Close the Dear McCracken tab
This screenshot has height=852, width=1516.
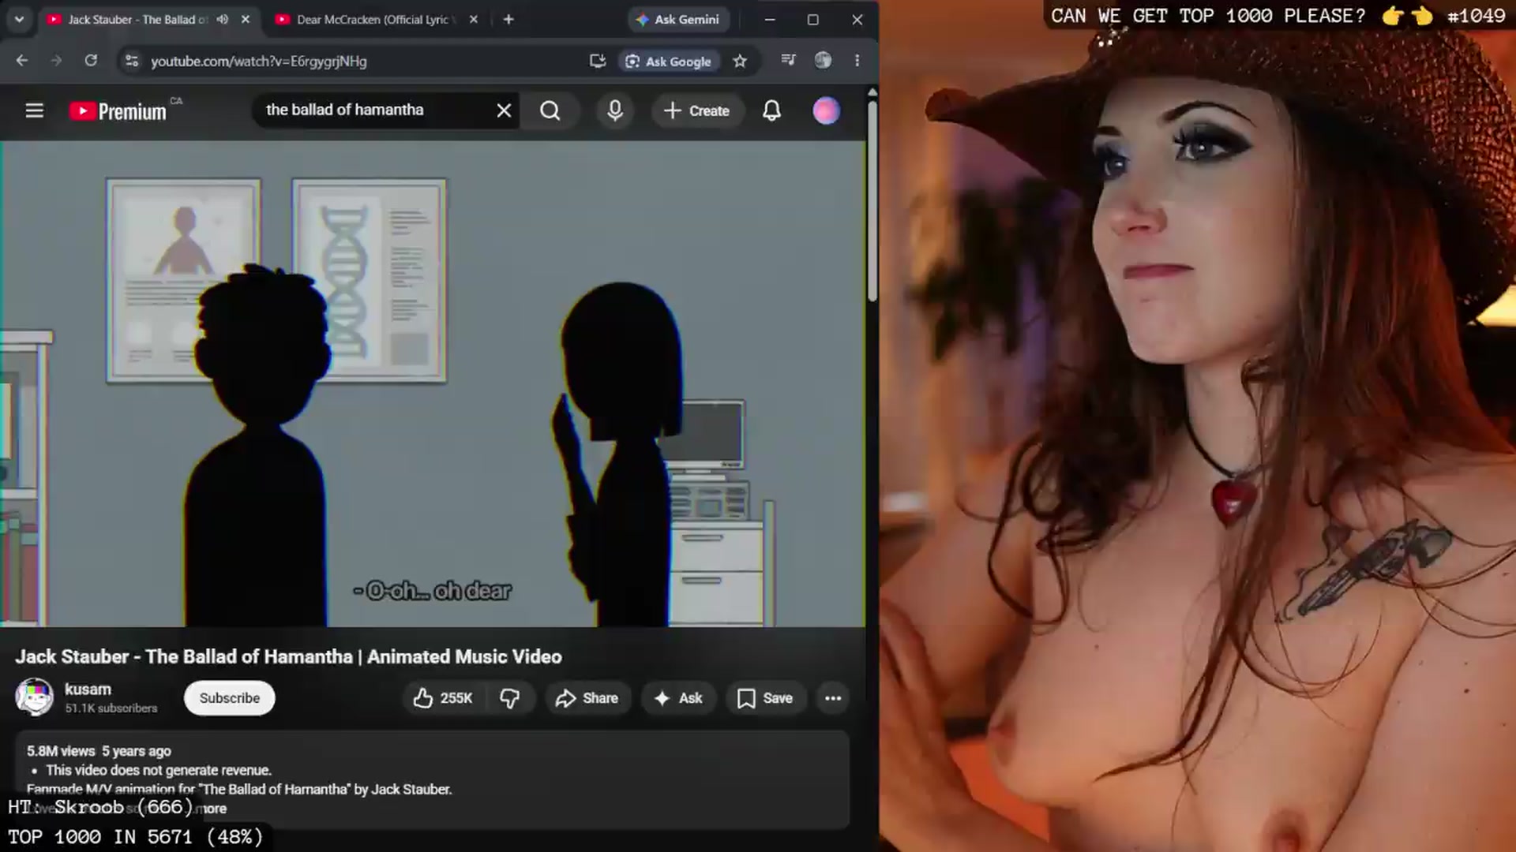tap(474, 20)
